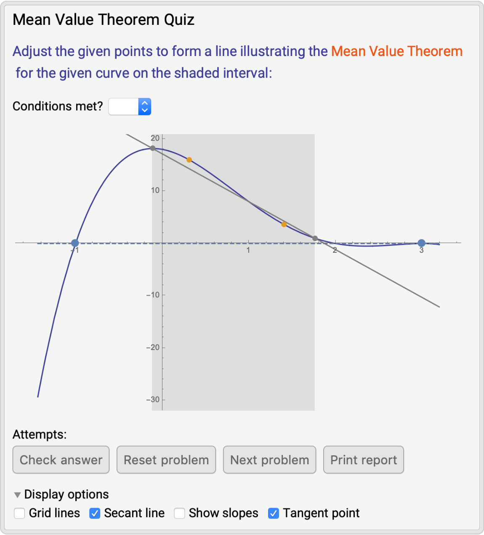This screenshot has width=484, height=535.
Task: Uncheck the Secant line option
Action: (x=95, y=513)
